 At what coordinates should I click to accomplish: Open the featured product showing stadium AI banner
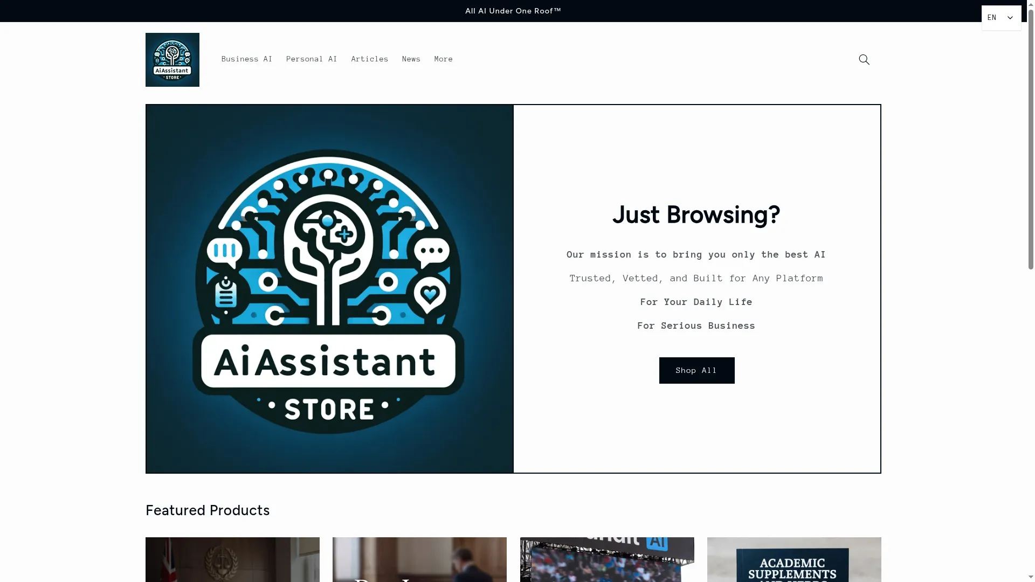click(x=607, y=559)
